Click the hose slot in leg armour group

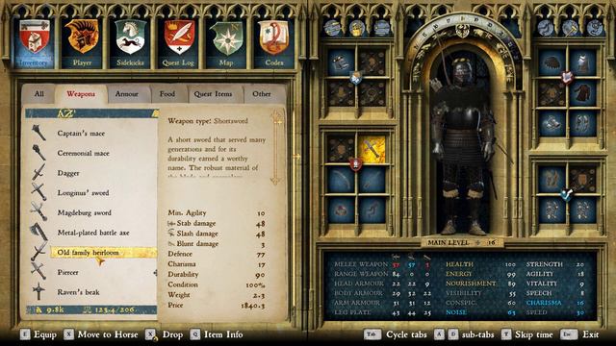click(552, 180)
